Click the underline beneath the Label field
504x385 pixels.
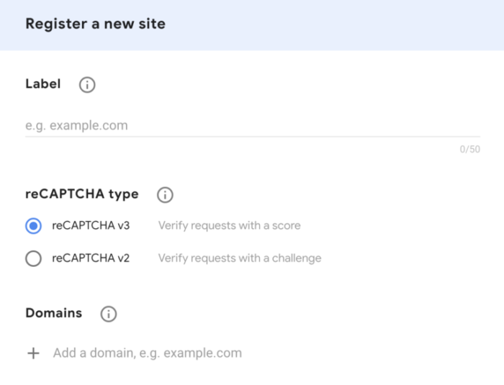pyautogui.click(x=252, y=137)
